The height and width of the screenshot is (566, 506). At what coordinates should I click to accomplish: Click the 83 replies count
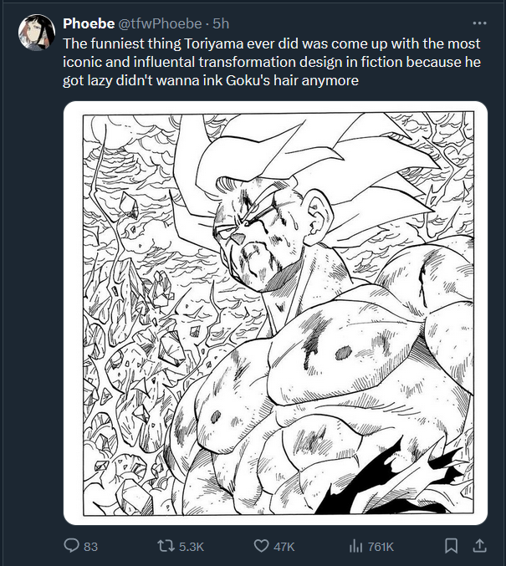click(90, 547)
